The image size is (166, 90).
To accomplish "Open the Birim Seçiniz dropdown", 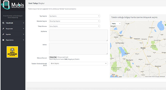I will click(78, 63).
